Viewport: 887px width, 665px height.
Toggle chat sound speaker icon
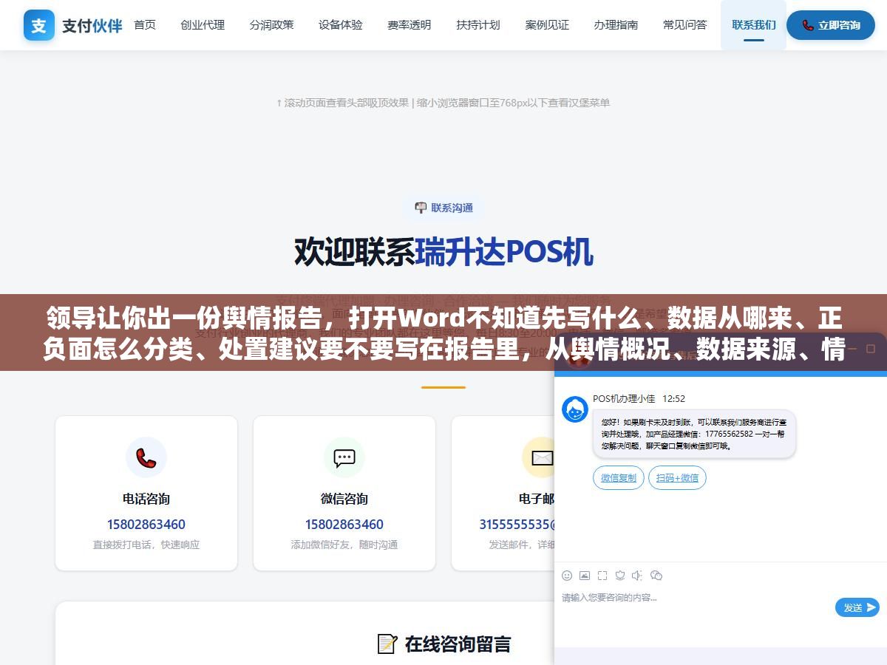click(638, 575)
